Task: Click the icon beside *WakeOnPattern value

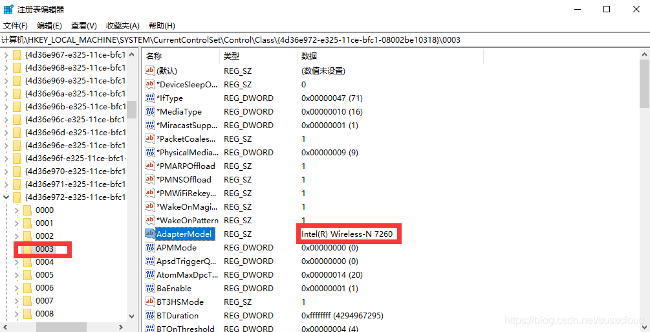Action: point(149,220)
